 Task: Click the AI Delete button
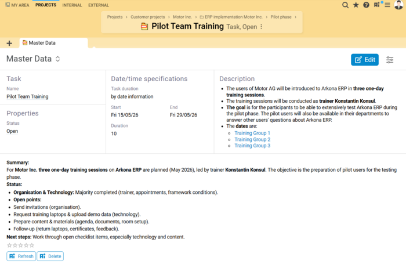[50, 256]
